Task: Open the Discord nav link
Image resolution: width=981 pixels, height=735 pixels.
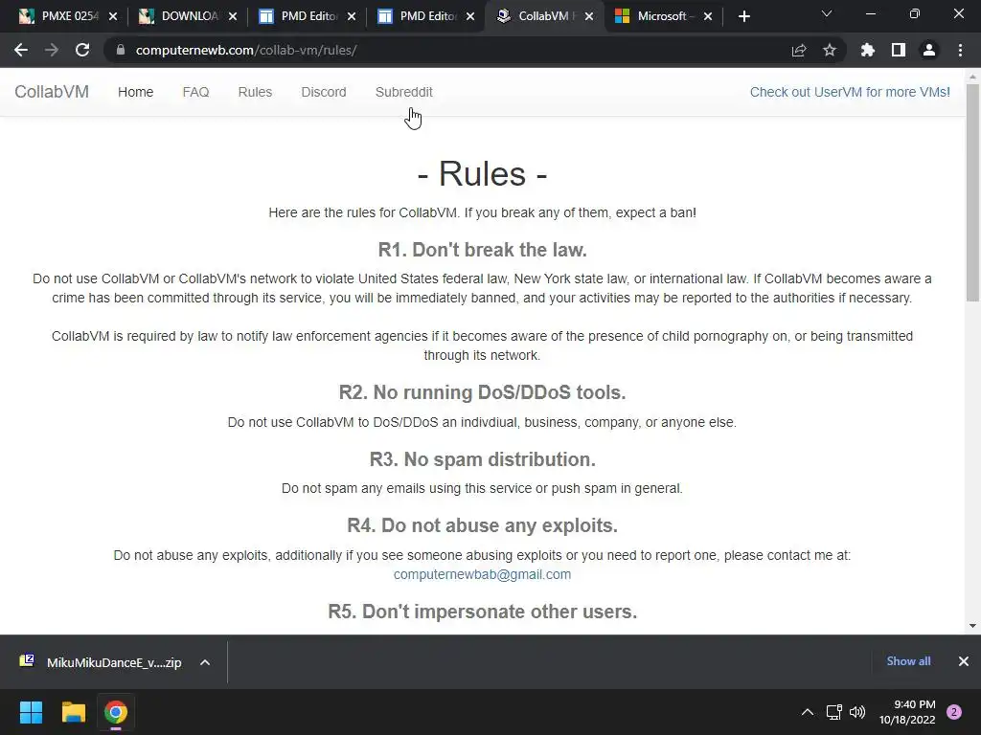Action: (x=324, y=92)
